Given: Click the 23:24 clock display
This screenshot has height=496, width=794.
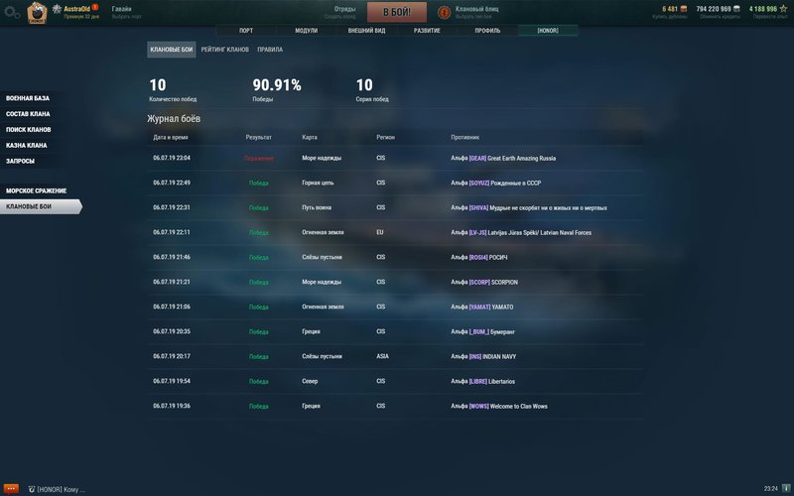Looking at the screenshot, I should 771,489.
